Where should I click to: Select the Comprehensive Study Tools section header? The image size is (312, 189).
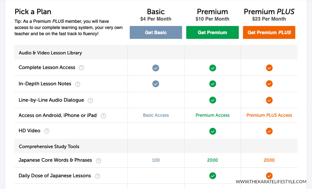[49, 147]
